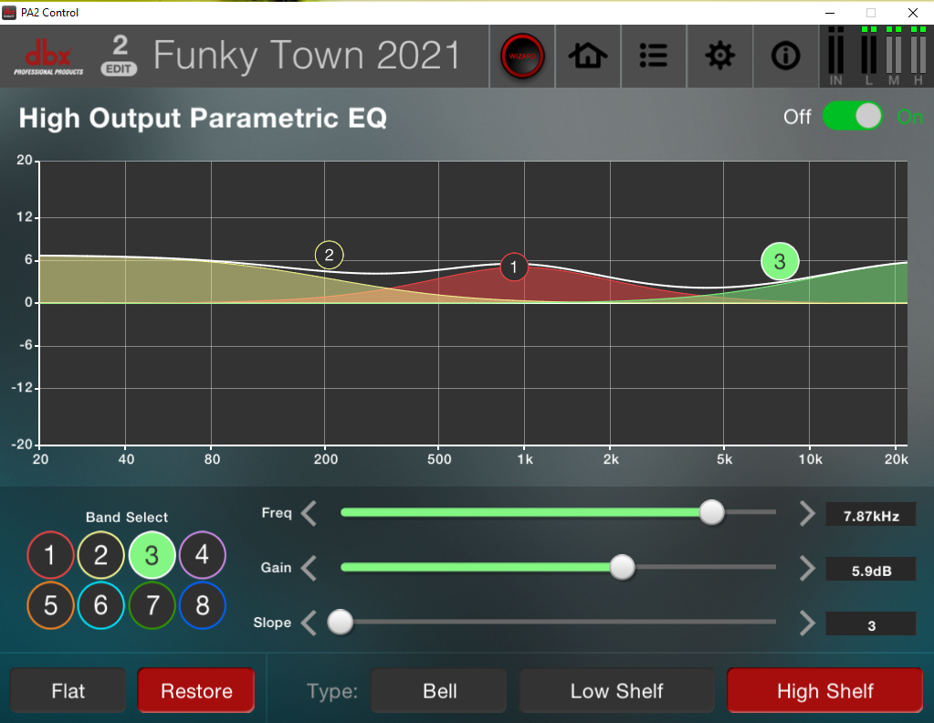Click the Flat button
934x723 pixels.
pyautogui.click(x=68, y=691)
